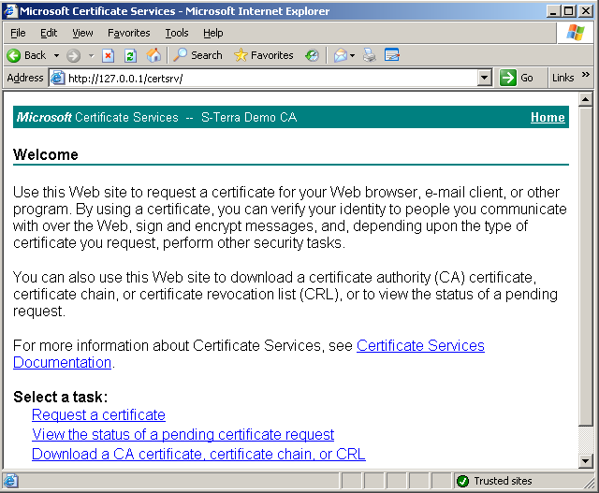The height and width of the screenshot is (493, 599).
Task: Open the Favorites menu
Action: pyautogui.click(x=129, y=34)
